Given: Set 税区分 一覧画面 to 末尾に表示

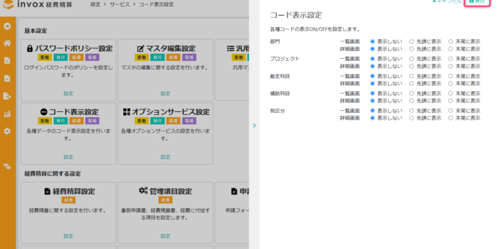Looking at the screenshot, I should click(x=451, y=111).
